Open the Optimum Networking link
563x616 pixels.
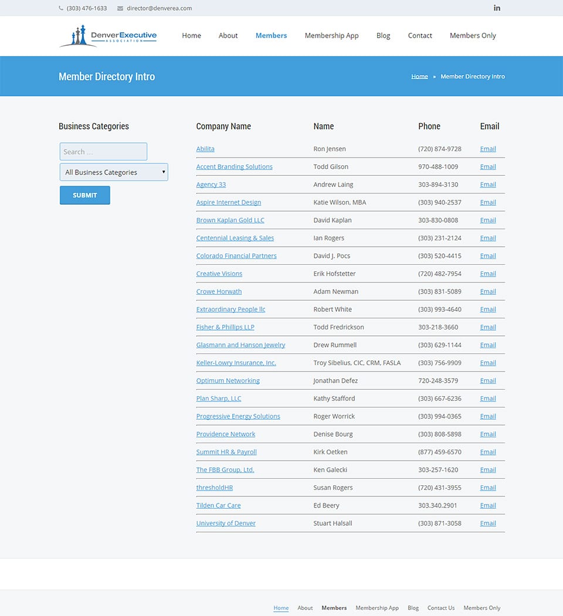click(x=228, y=381)
